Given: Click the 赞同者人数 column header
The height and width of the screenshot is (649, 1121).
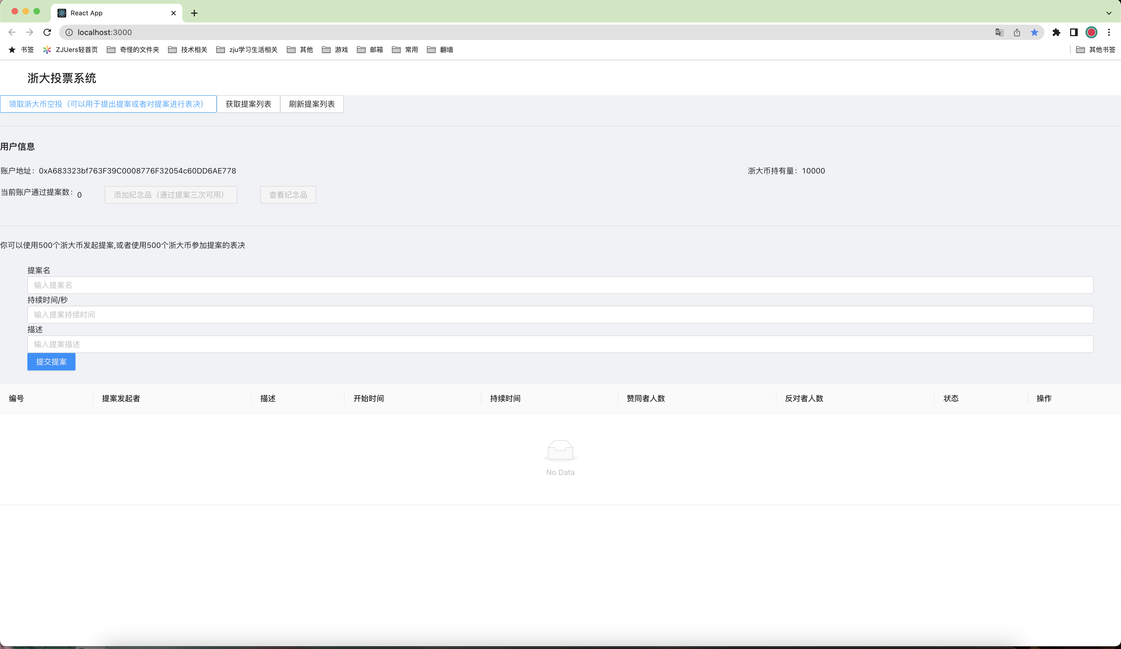Looking at the screenshot, I should pyautogui.click(x=645, y=399).
